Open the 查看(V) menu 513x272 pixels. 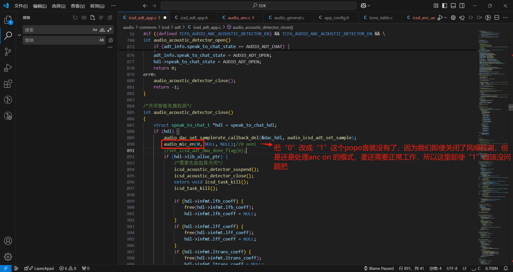[78, 6]
